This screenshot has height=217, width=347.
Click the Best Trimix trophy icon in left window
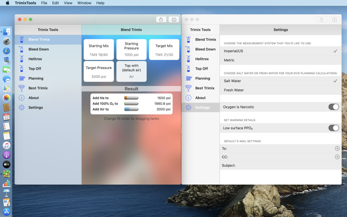(22, 88)
